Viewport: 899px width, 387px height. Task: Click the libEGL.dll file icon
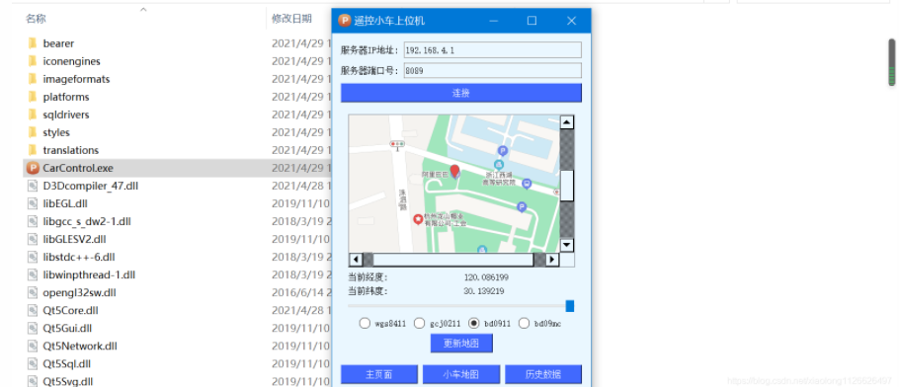coord(33,203)
